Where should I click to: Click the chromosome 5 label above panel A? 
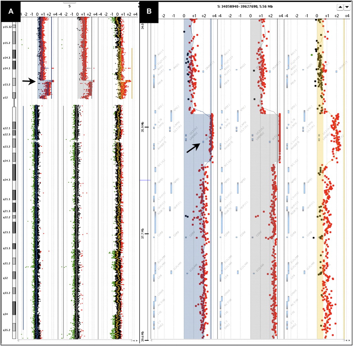click(x=69, y=6)
